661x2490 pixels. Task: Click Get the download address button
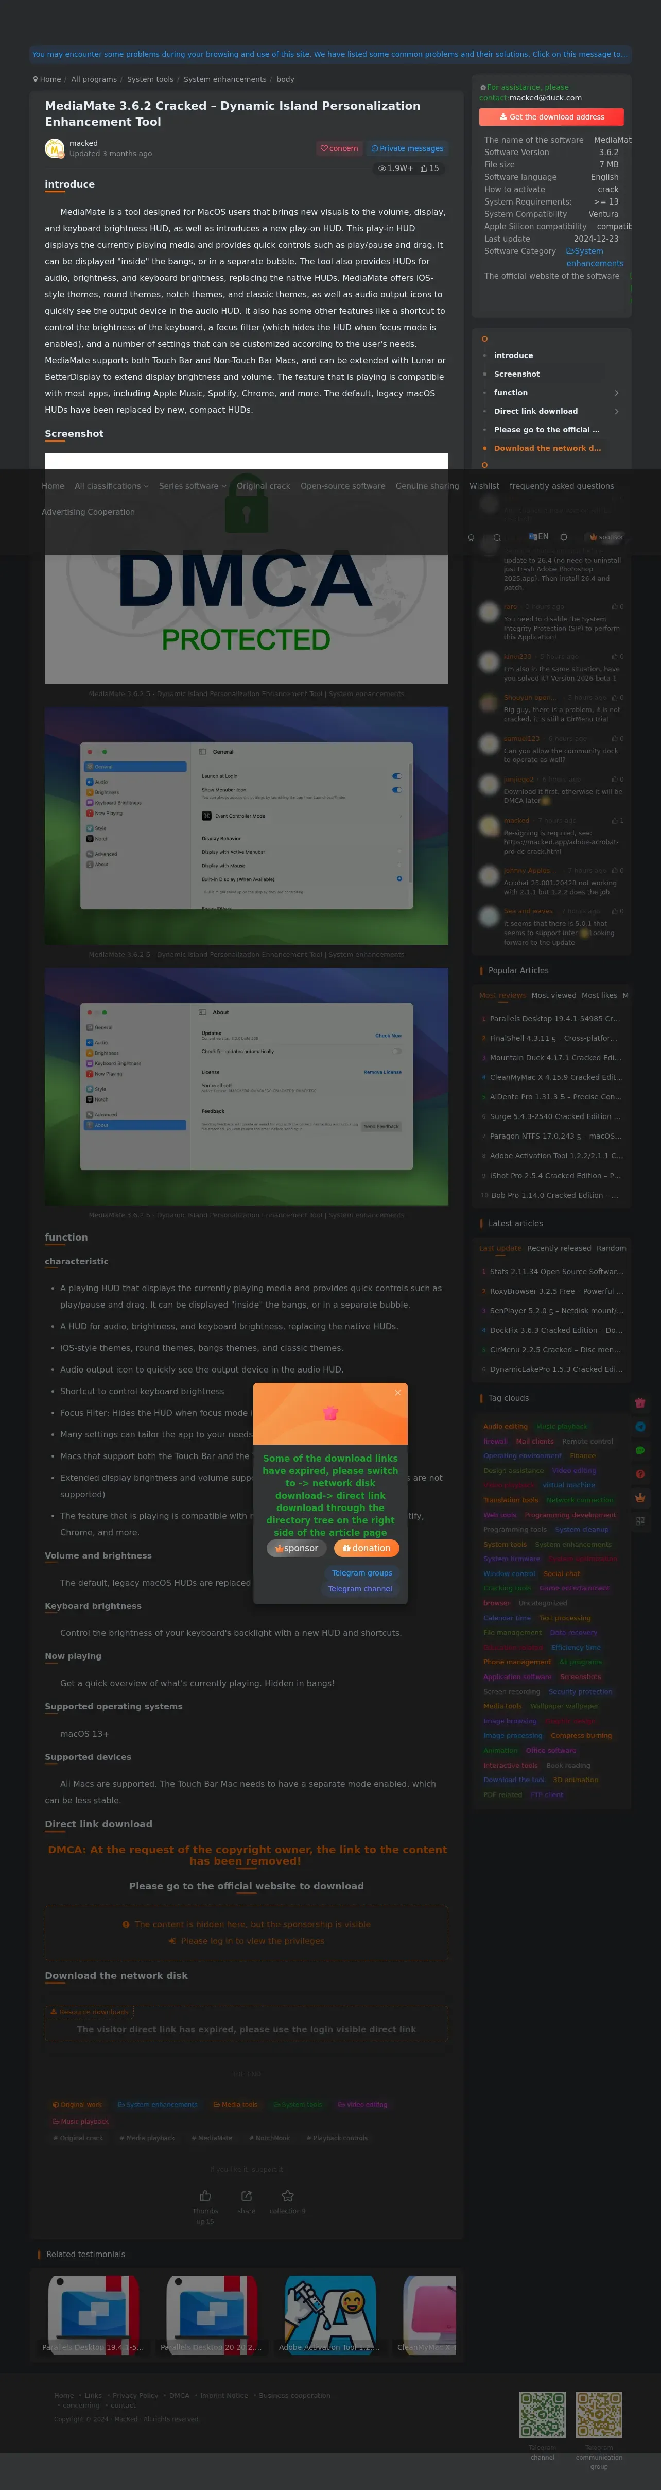pyautogui.click(x=551, y=117)
